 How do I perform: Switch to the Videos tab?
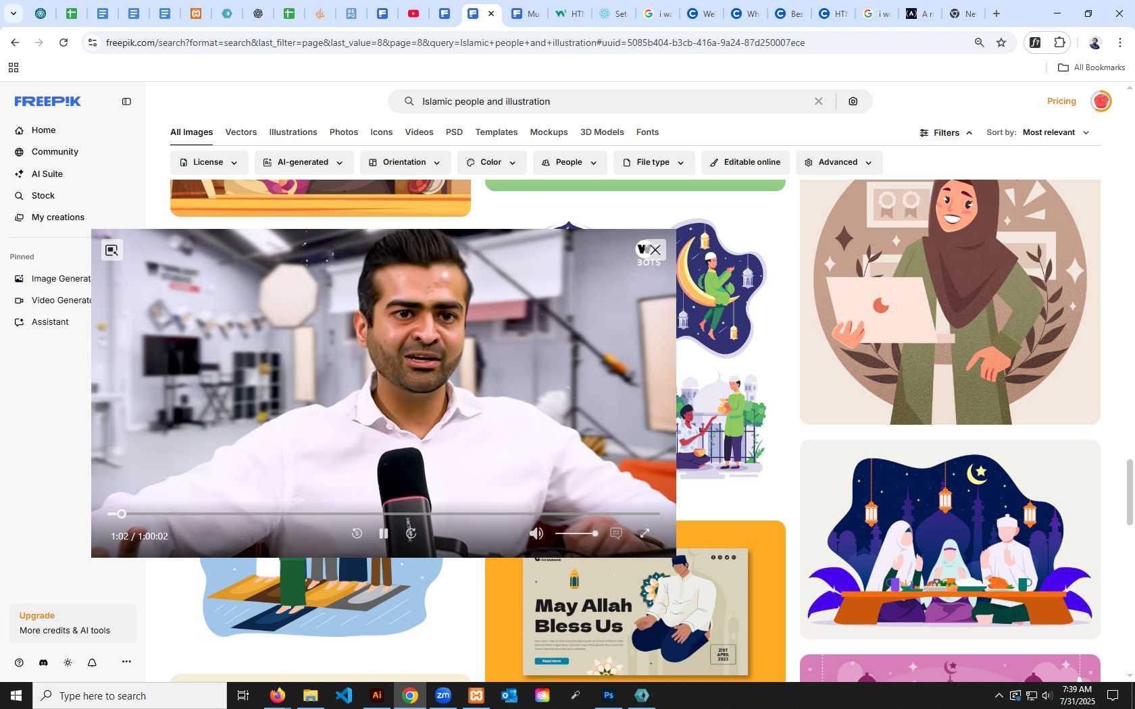point(419,132)
